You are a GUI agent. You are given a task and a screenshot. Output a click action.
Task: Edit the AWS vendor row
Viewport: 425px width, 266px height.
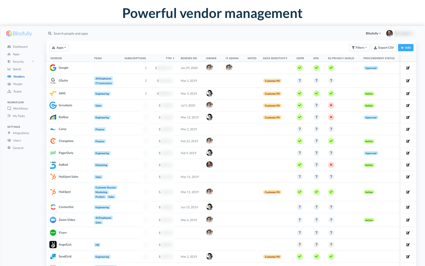pyautogui.click(x=408, y=93)
